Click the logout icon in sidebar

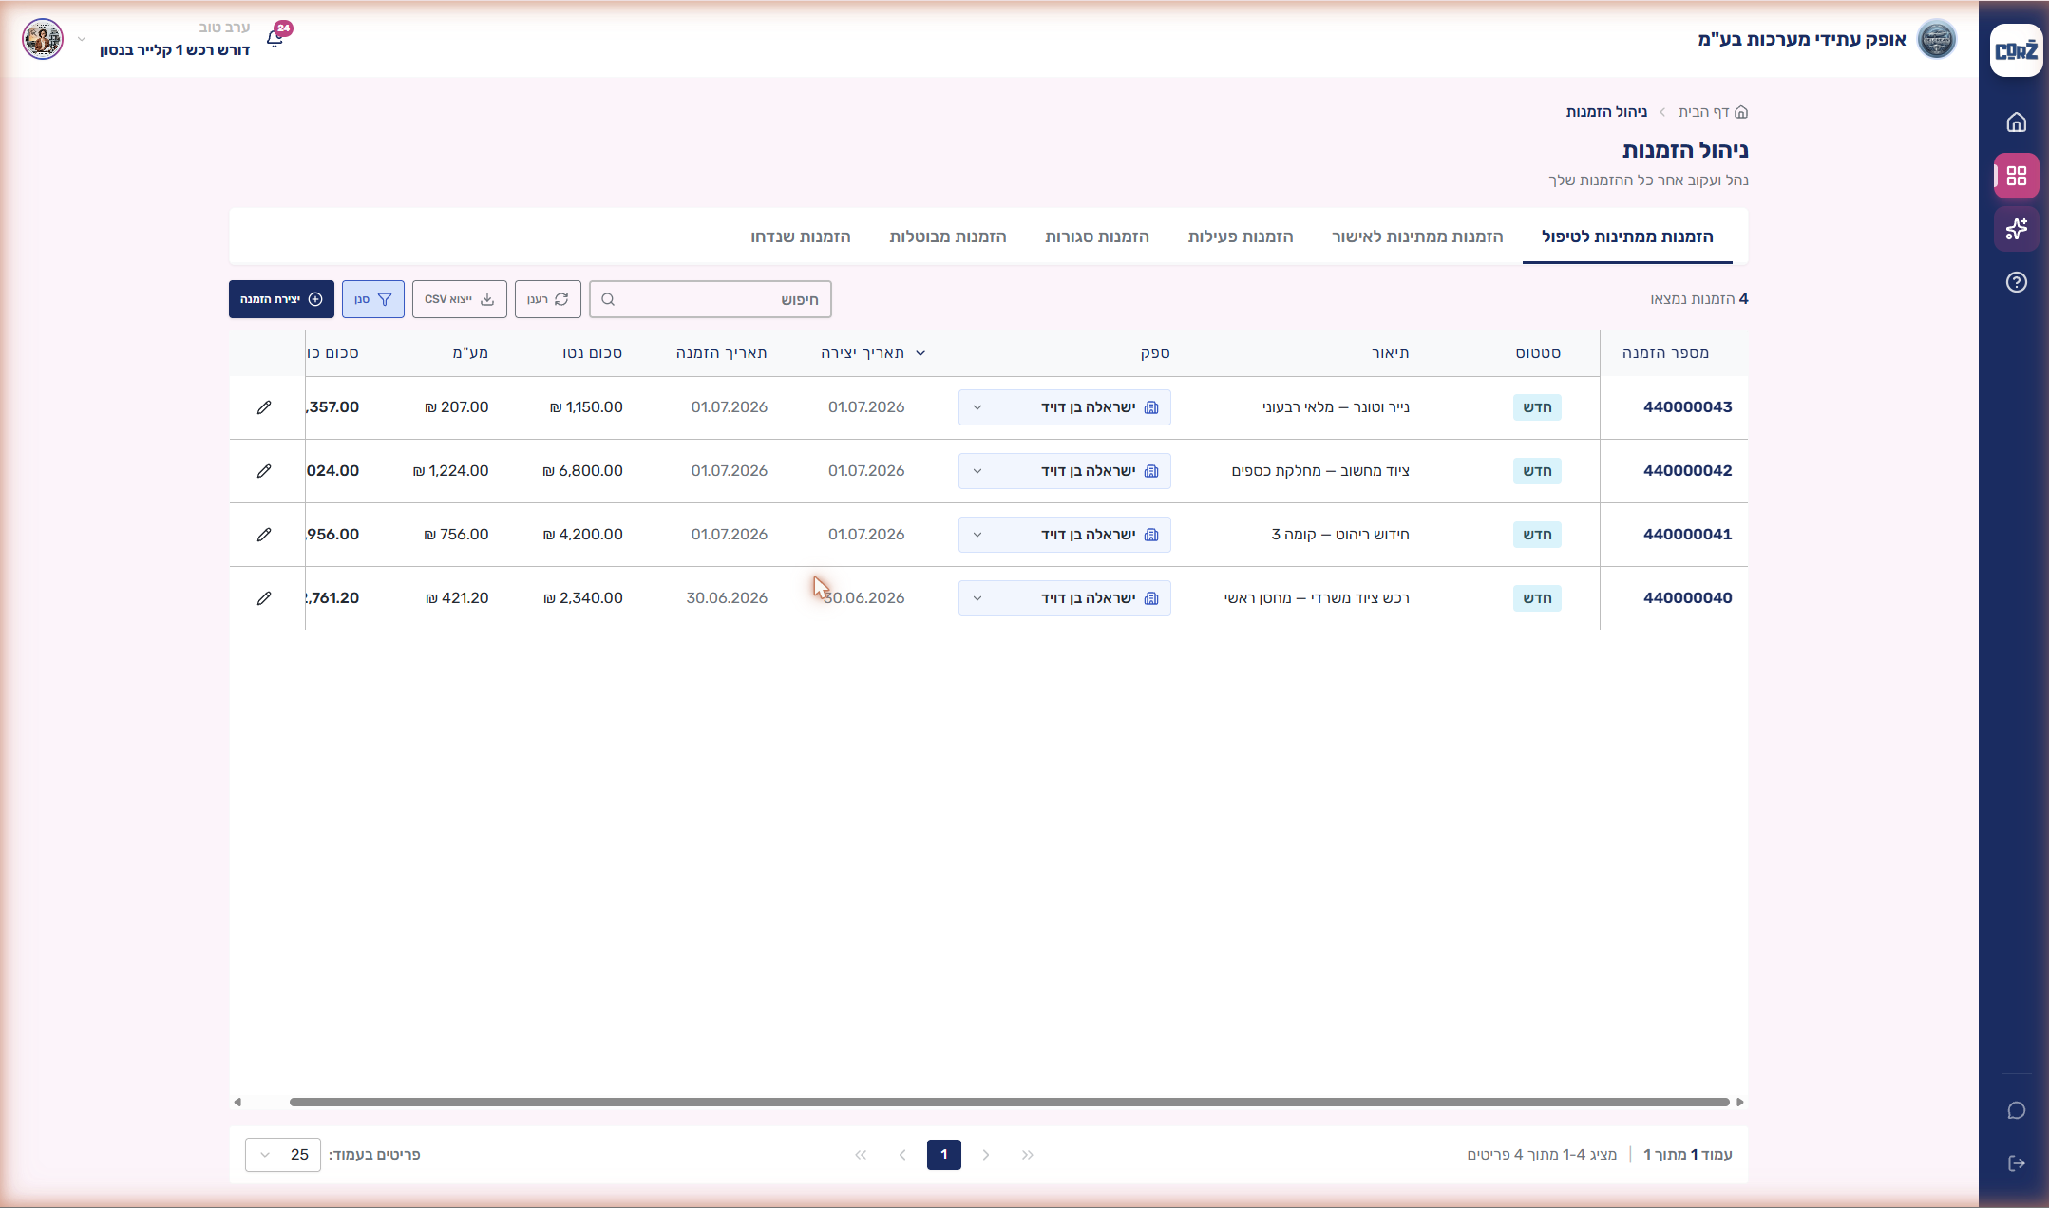pyautogui.click(x=2016, y=1163)
